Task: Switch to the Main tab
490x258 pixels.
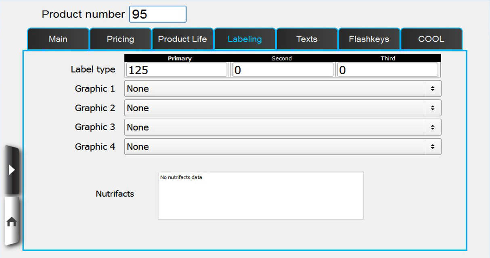Action: point(58,39)
